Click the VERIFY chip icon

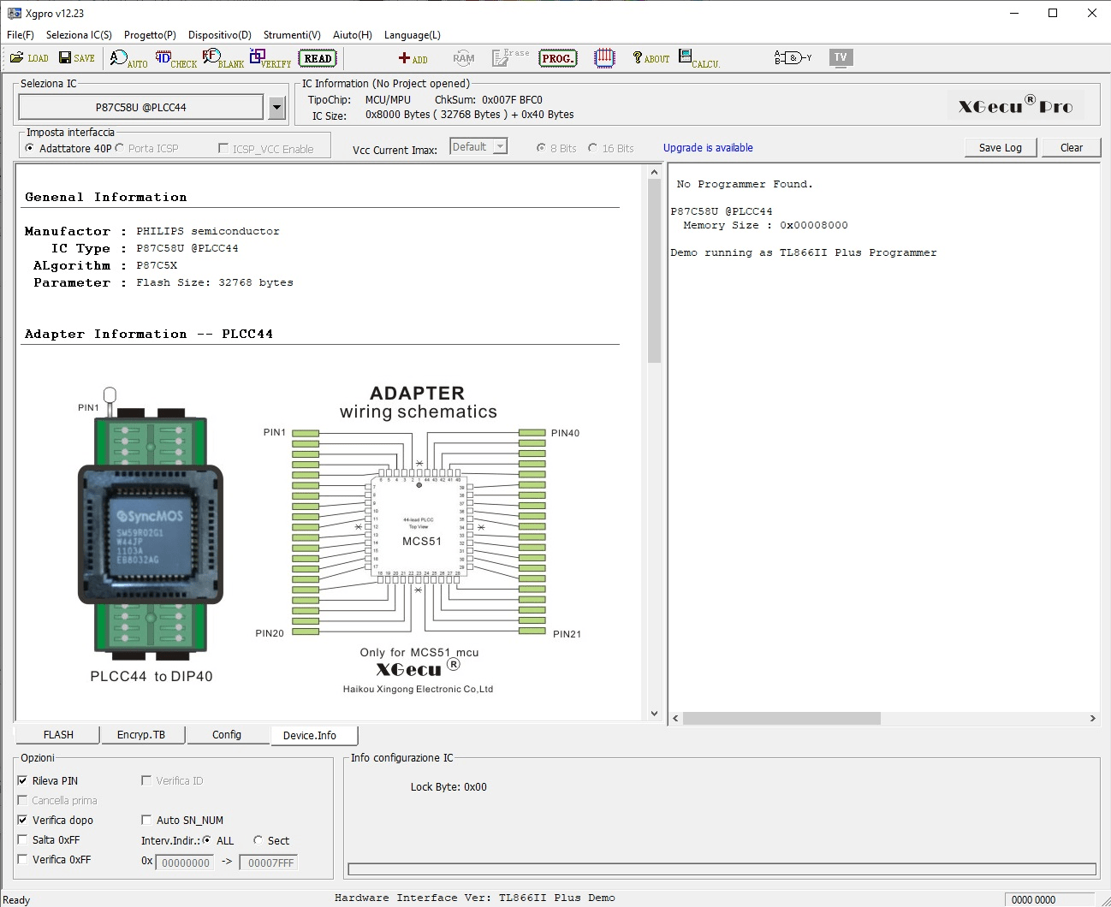[270, 58]
